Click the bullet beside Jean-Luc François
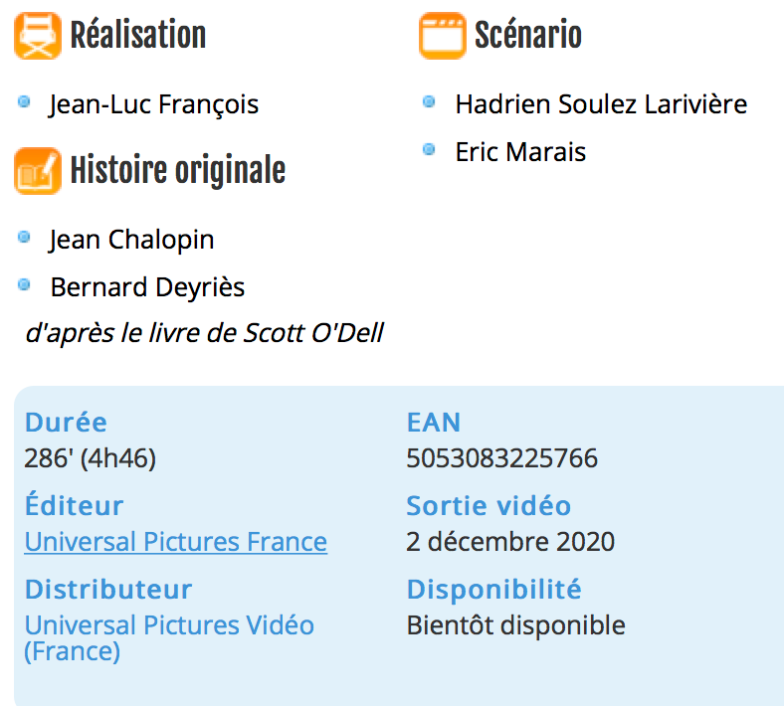 pos(25,101)
